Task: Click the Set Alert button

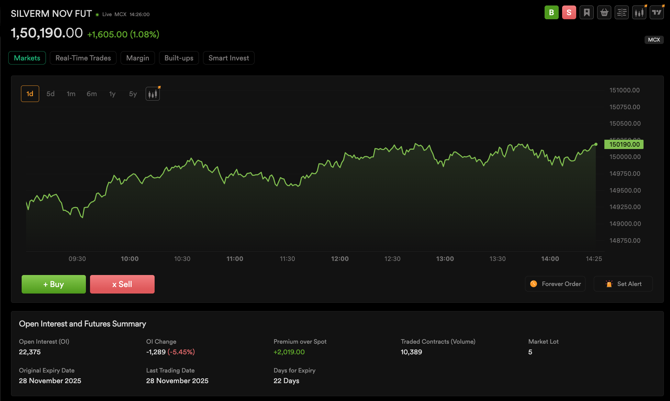Action: tap(623, 284)
